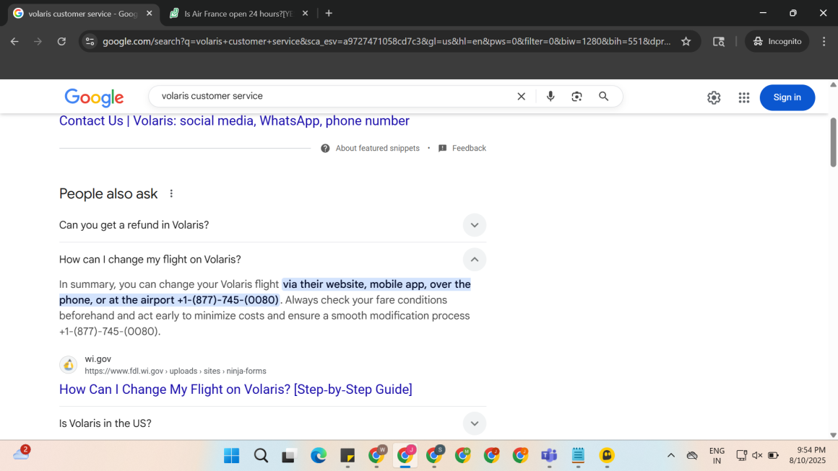This screenshot has width=838, height=471.
Task: Open Chrome's three-dot menu
Action: coord(824,42)
